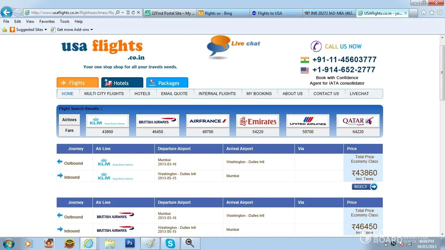Screen dimensions: 445x250
Task: Click the Qatar Airways logo in fare summary
Action: coord(358,121)
